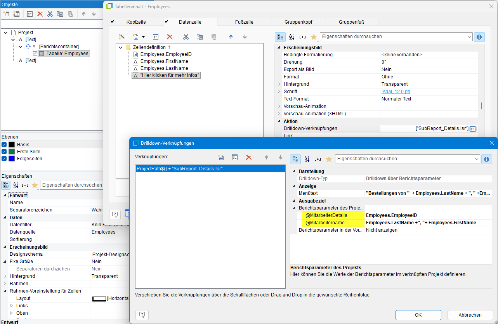Click the OK button
The width and height of the screenshot is (498, 324).
click(418, 315)
